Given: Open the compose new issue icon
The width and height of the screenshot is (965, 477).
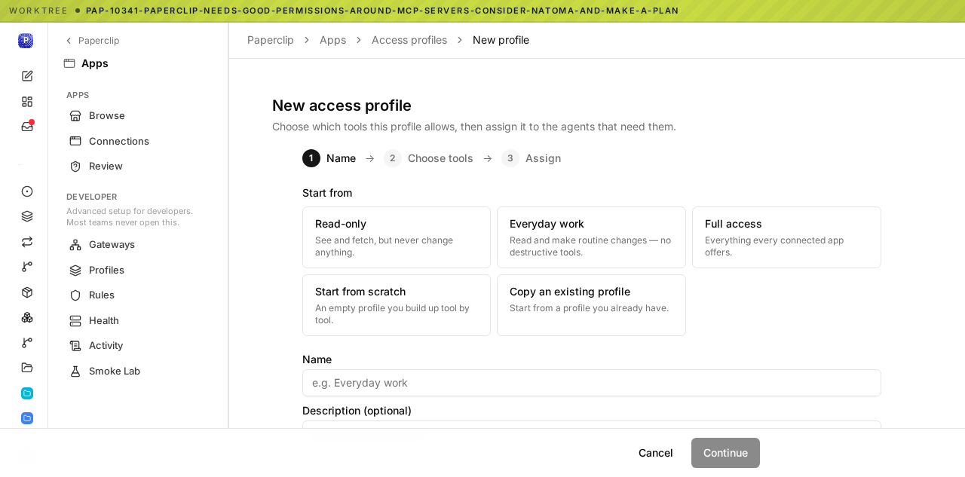Looking at the screenshot, I should tap(27, 76).
